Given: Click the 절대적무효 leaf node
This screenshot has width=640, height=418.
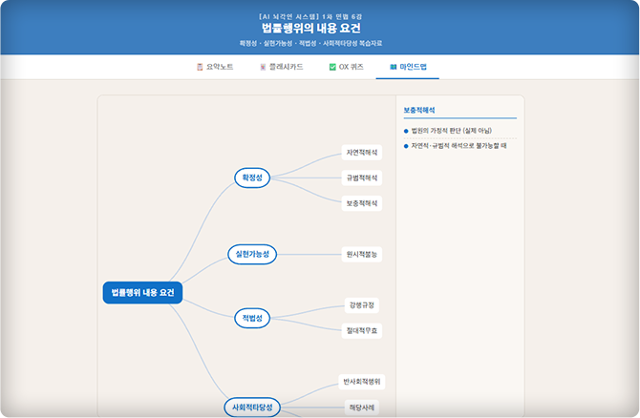Looking at the screenshot, I should click(x=362, y=330).
